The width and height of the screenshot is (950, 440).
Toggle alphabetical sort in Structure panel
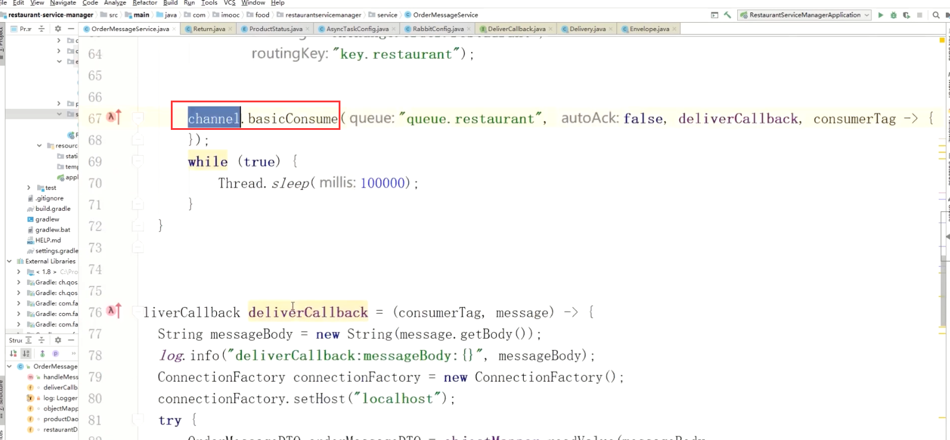pos(26,353)
